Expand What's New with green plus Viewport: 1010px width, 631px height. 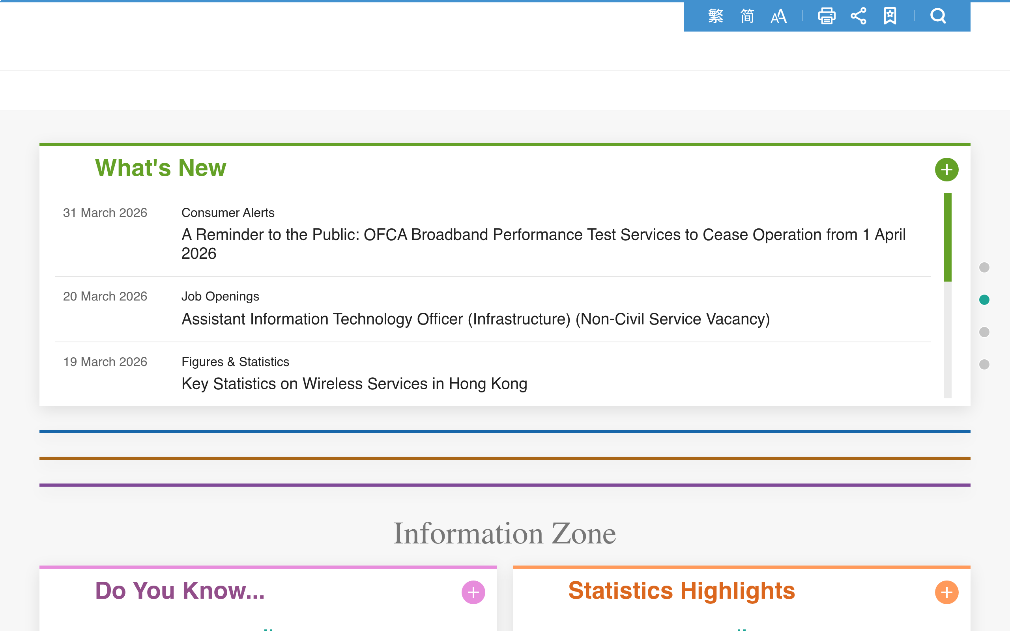(946, 170)
